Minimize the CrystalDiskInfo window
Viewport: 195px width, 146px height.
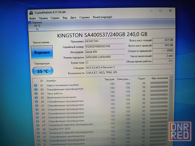(x=151, y=11)
